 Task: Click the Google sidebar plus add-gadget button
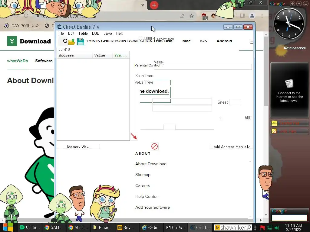point(292,4)
